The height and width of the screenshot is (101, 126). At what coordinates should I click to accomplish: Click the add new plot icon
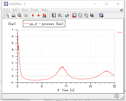point(101,15)
